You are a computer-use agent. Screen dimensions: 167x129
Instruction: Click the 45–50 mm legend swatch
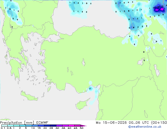pos(77,126)
